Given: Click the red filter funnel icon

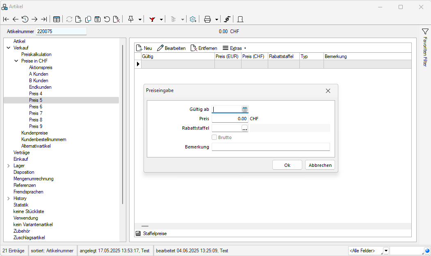Looking at the screenshot, I should click(x=152, y=19).
